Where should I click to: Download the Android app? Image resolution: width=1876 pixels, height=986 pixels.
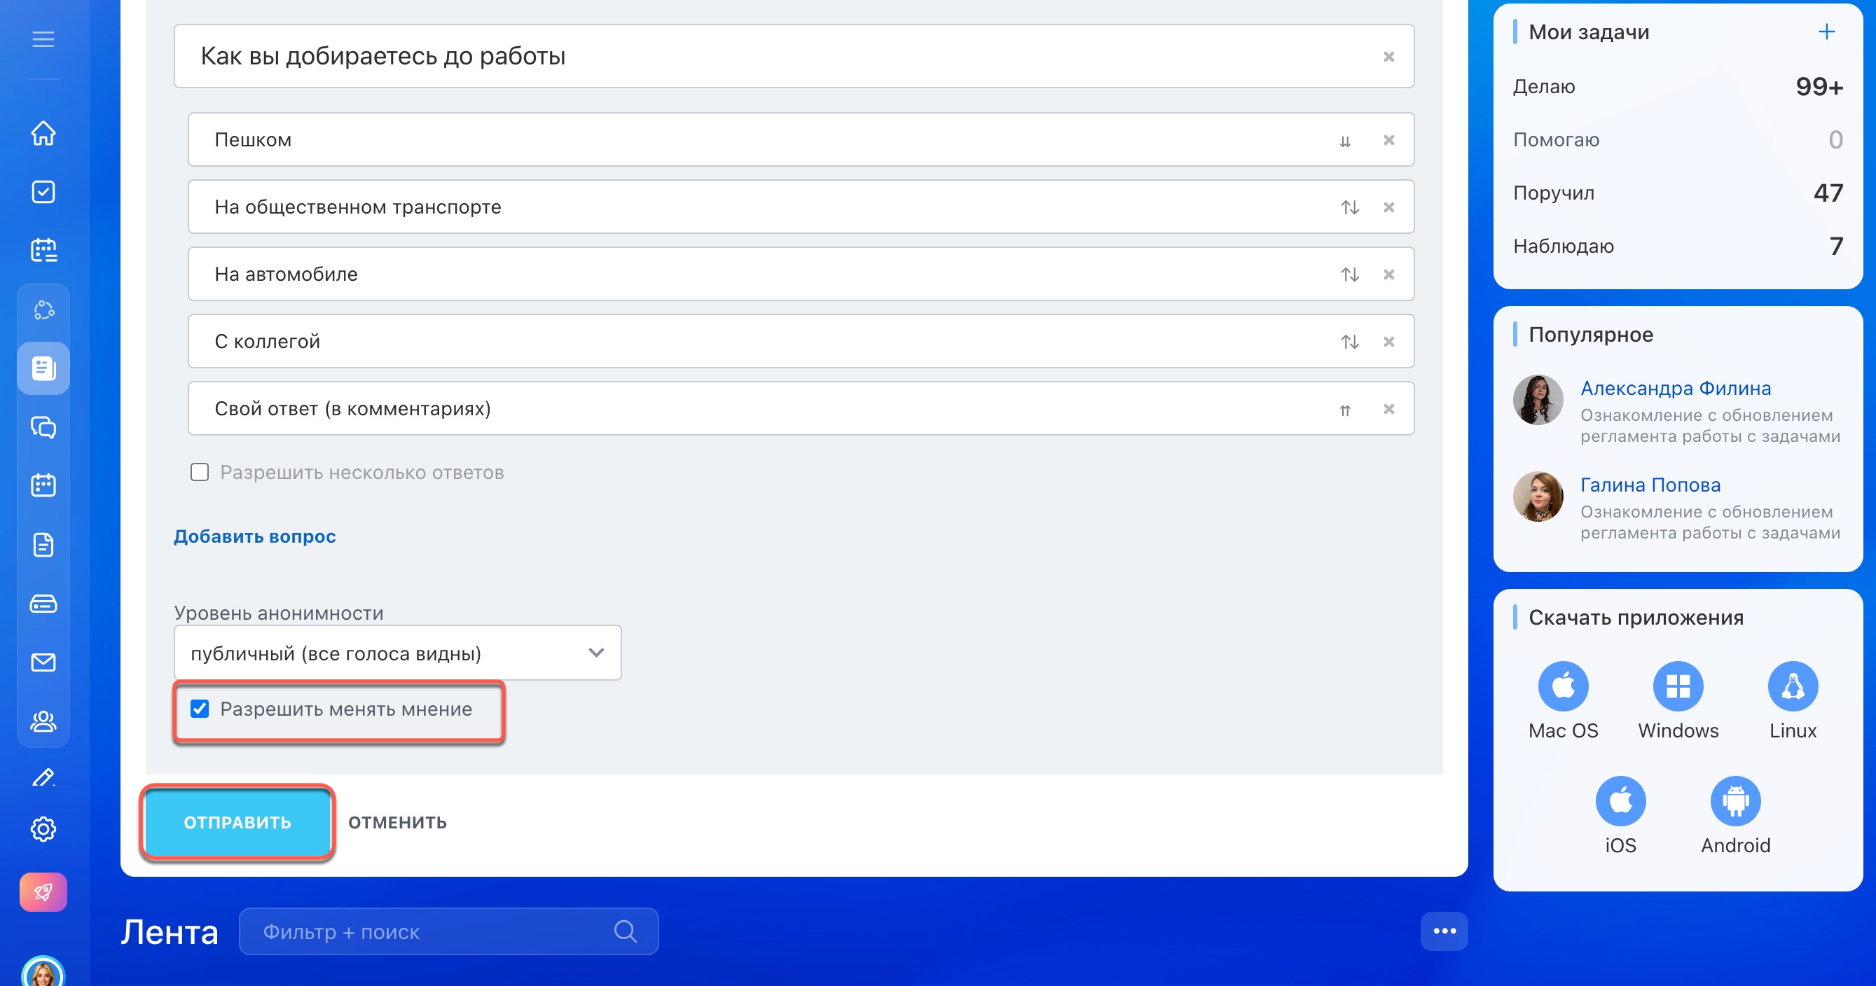pyautogui.click(x=1734, y=802)
